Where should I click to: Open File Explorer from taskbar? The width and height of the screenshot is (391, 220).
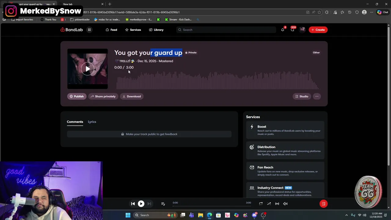pos(200,215)
